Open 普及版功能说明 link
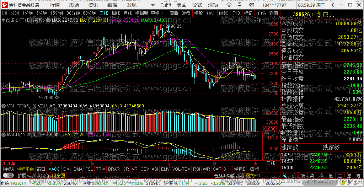The image size is (364, 187). [x=229, y=175]
